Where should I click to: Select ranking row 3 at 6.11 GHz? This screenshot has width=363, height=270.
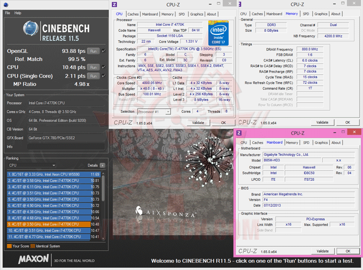54,187
